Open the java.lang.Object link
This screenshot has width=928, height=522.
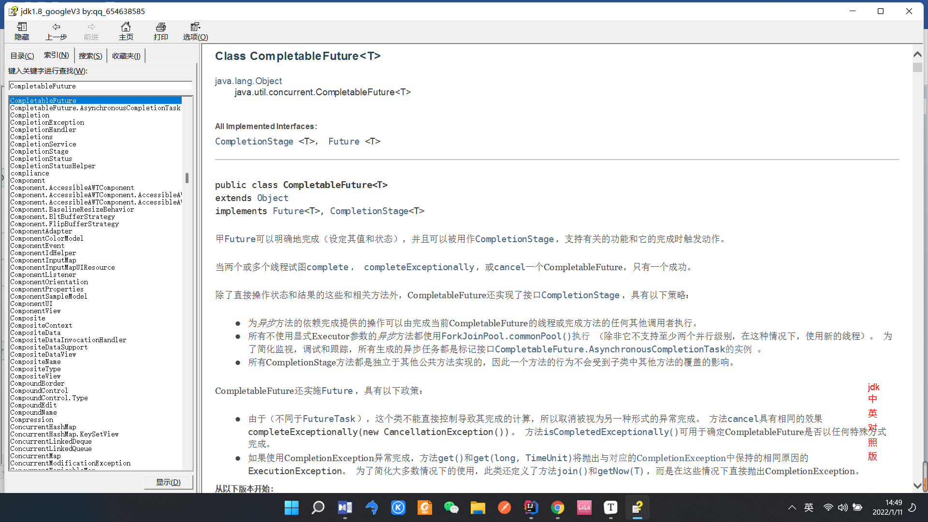point(248,81)
